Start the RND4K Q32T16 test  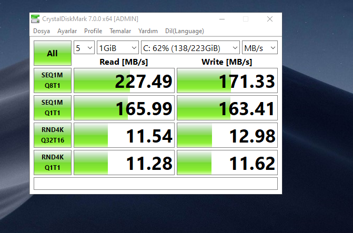click(53, 135)
